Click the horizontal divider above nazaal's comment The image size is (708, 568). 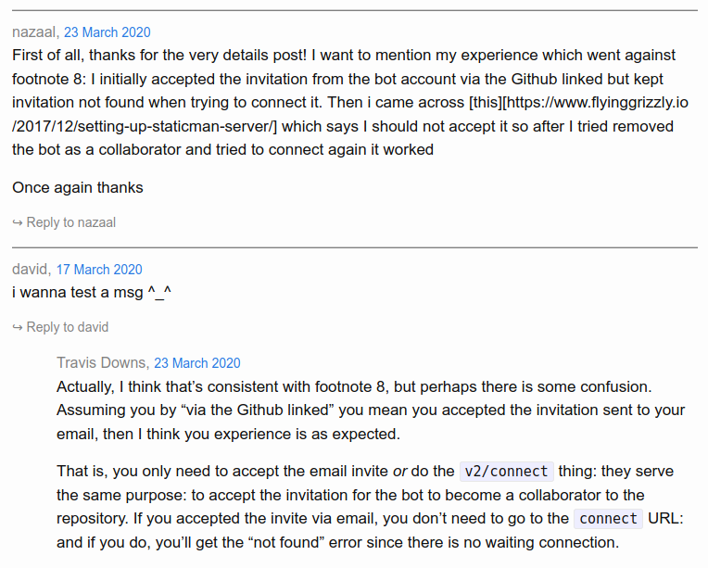click(354, 10)
